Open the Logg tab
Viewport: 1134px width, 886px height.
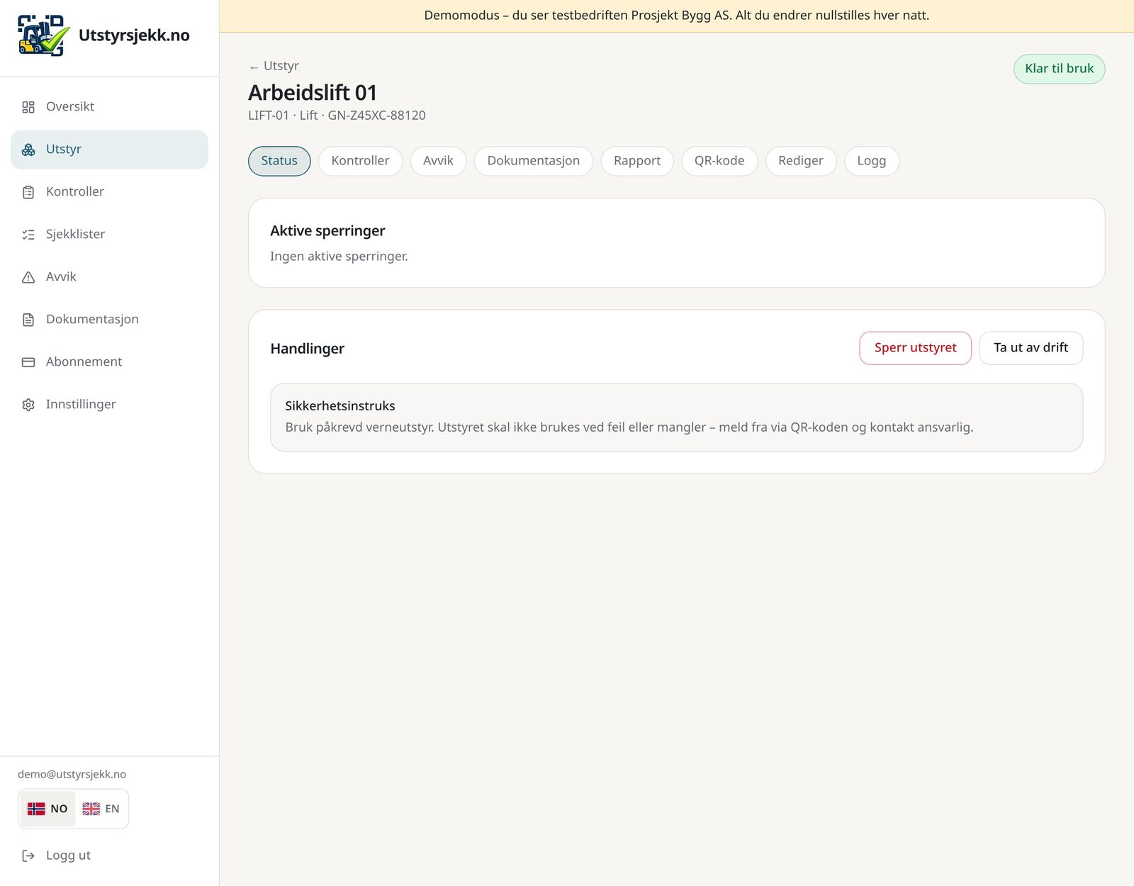(x=872, y=161)
